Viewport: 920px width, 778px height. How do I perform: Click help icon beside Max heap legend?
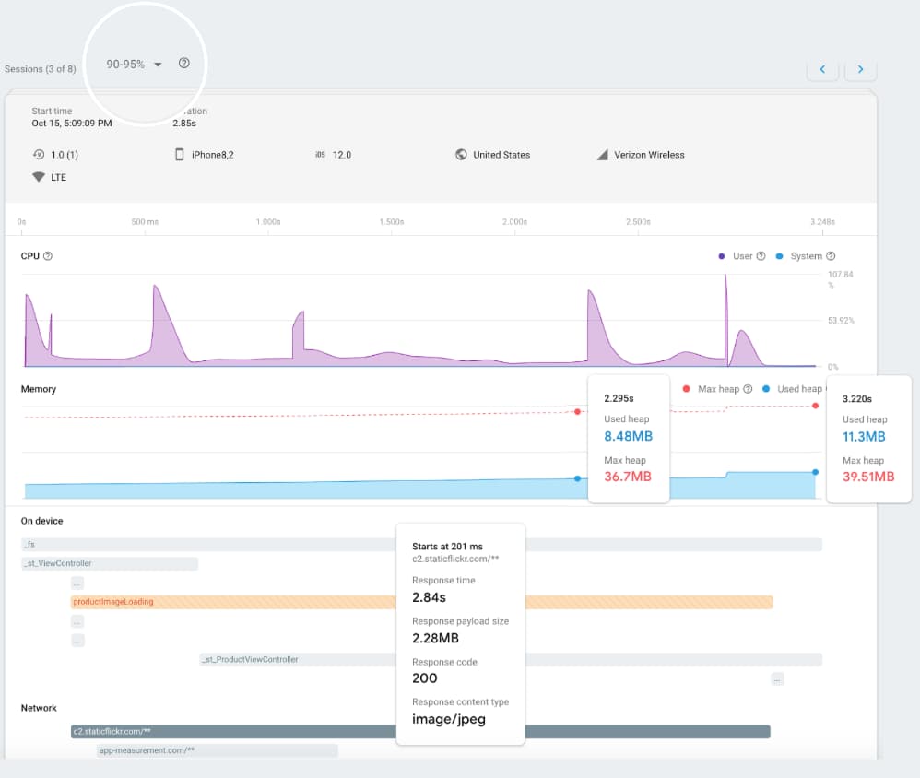pos(749,389)
